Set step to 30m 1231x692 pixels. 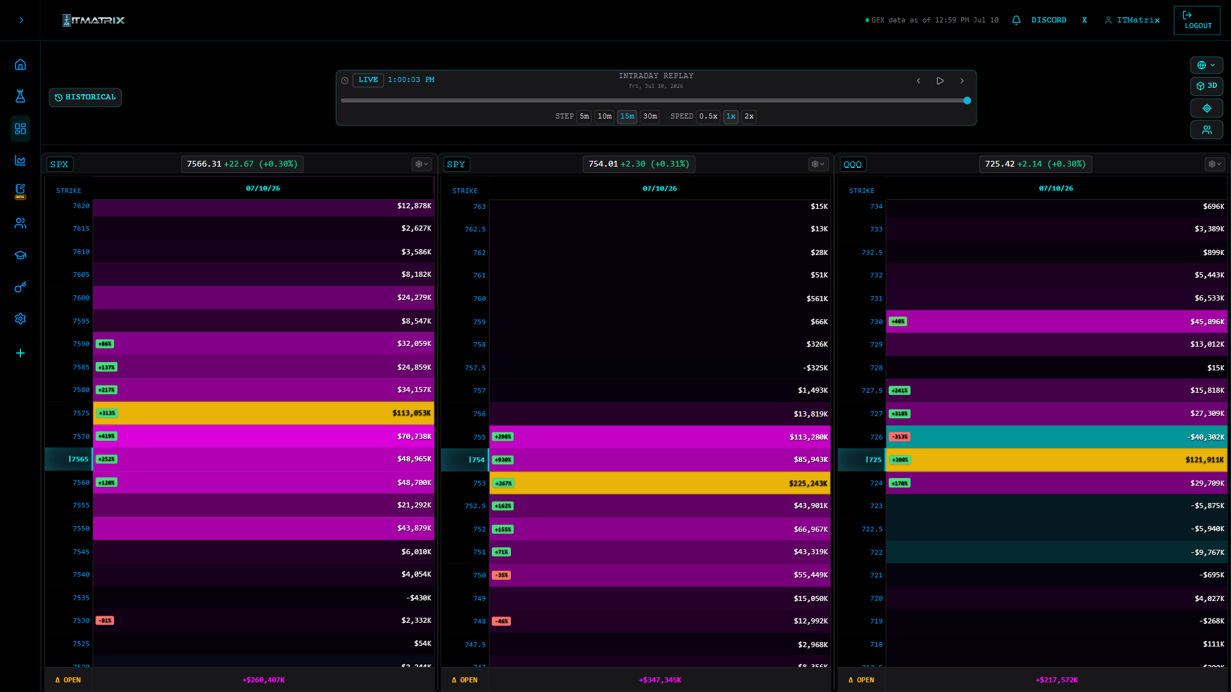click(x=650, y=117)
